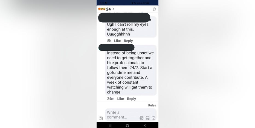Open the group Rules link

[152, 105]
